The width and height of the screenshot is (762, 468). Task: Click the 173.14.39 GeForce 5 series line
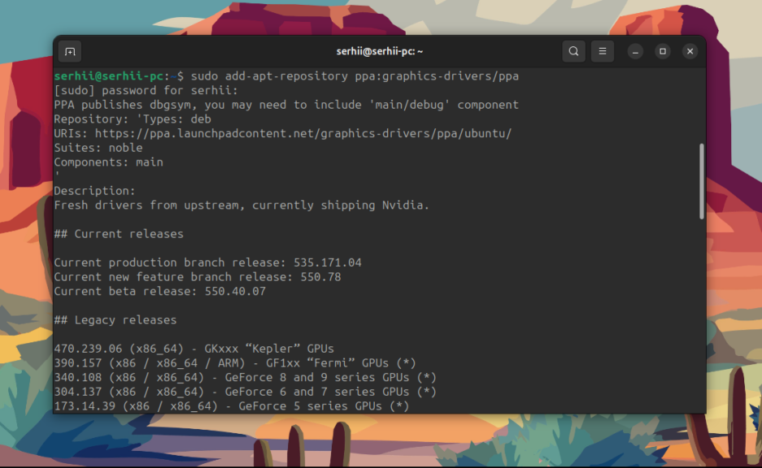pos(231,406)
